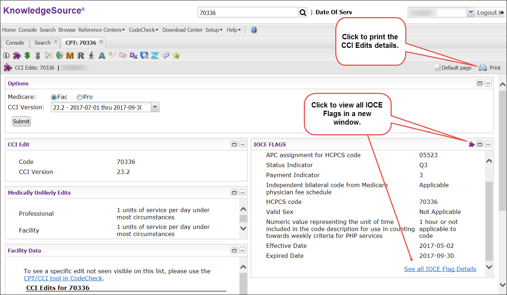Click the search field containing 70336

pyautogui.click(x=248, y=12)
